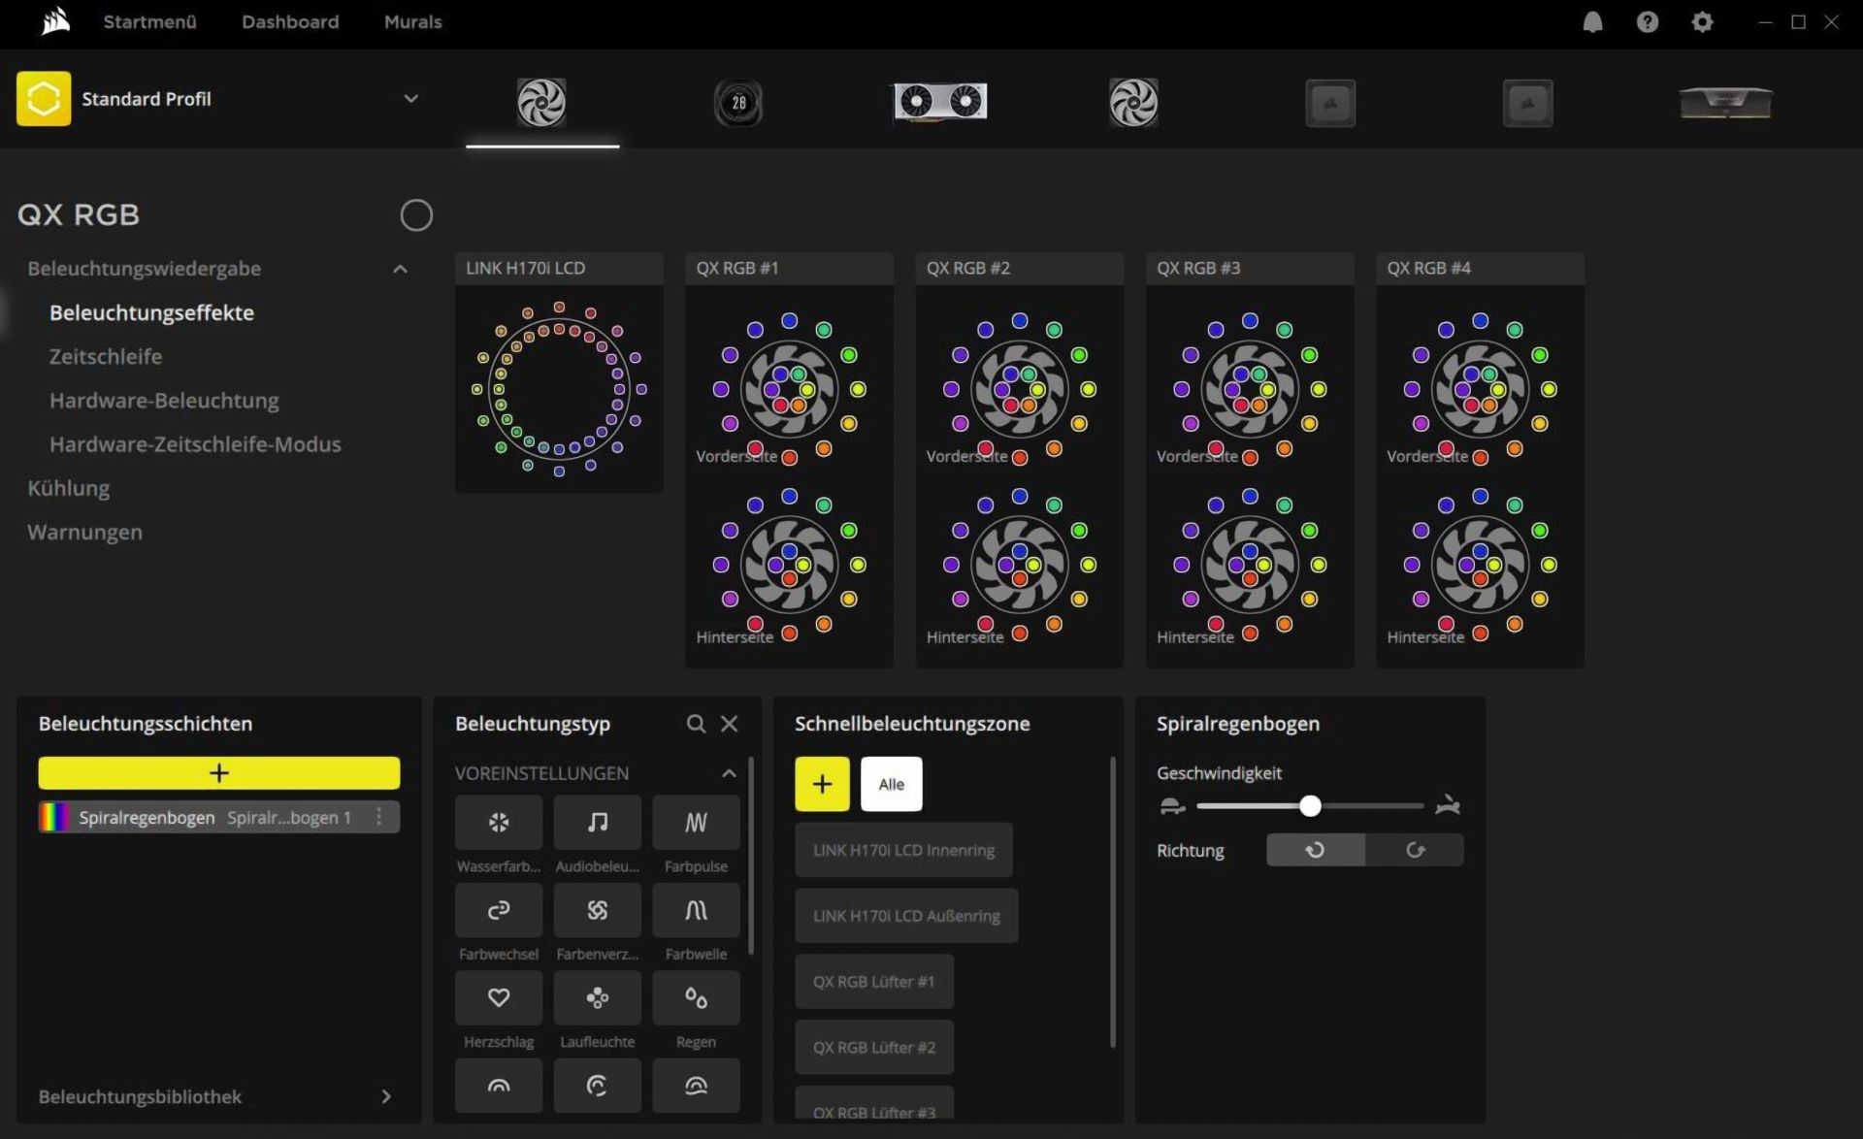
Task: Select Hardware-Beleuchtung in the sidebar
Action: (x=164, y=400)
